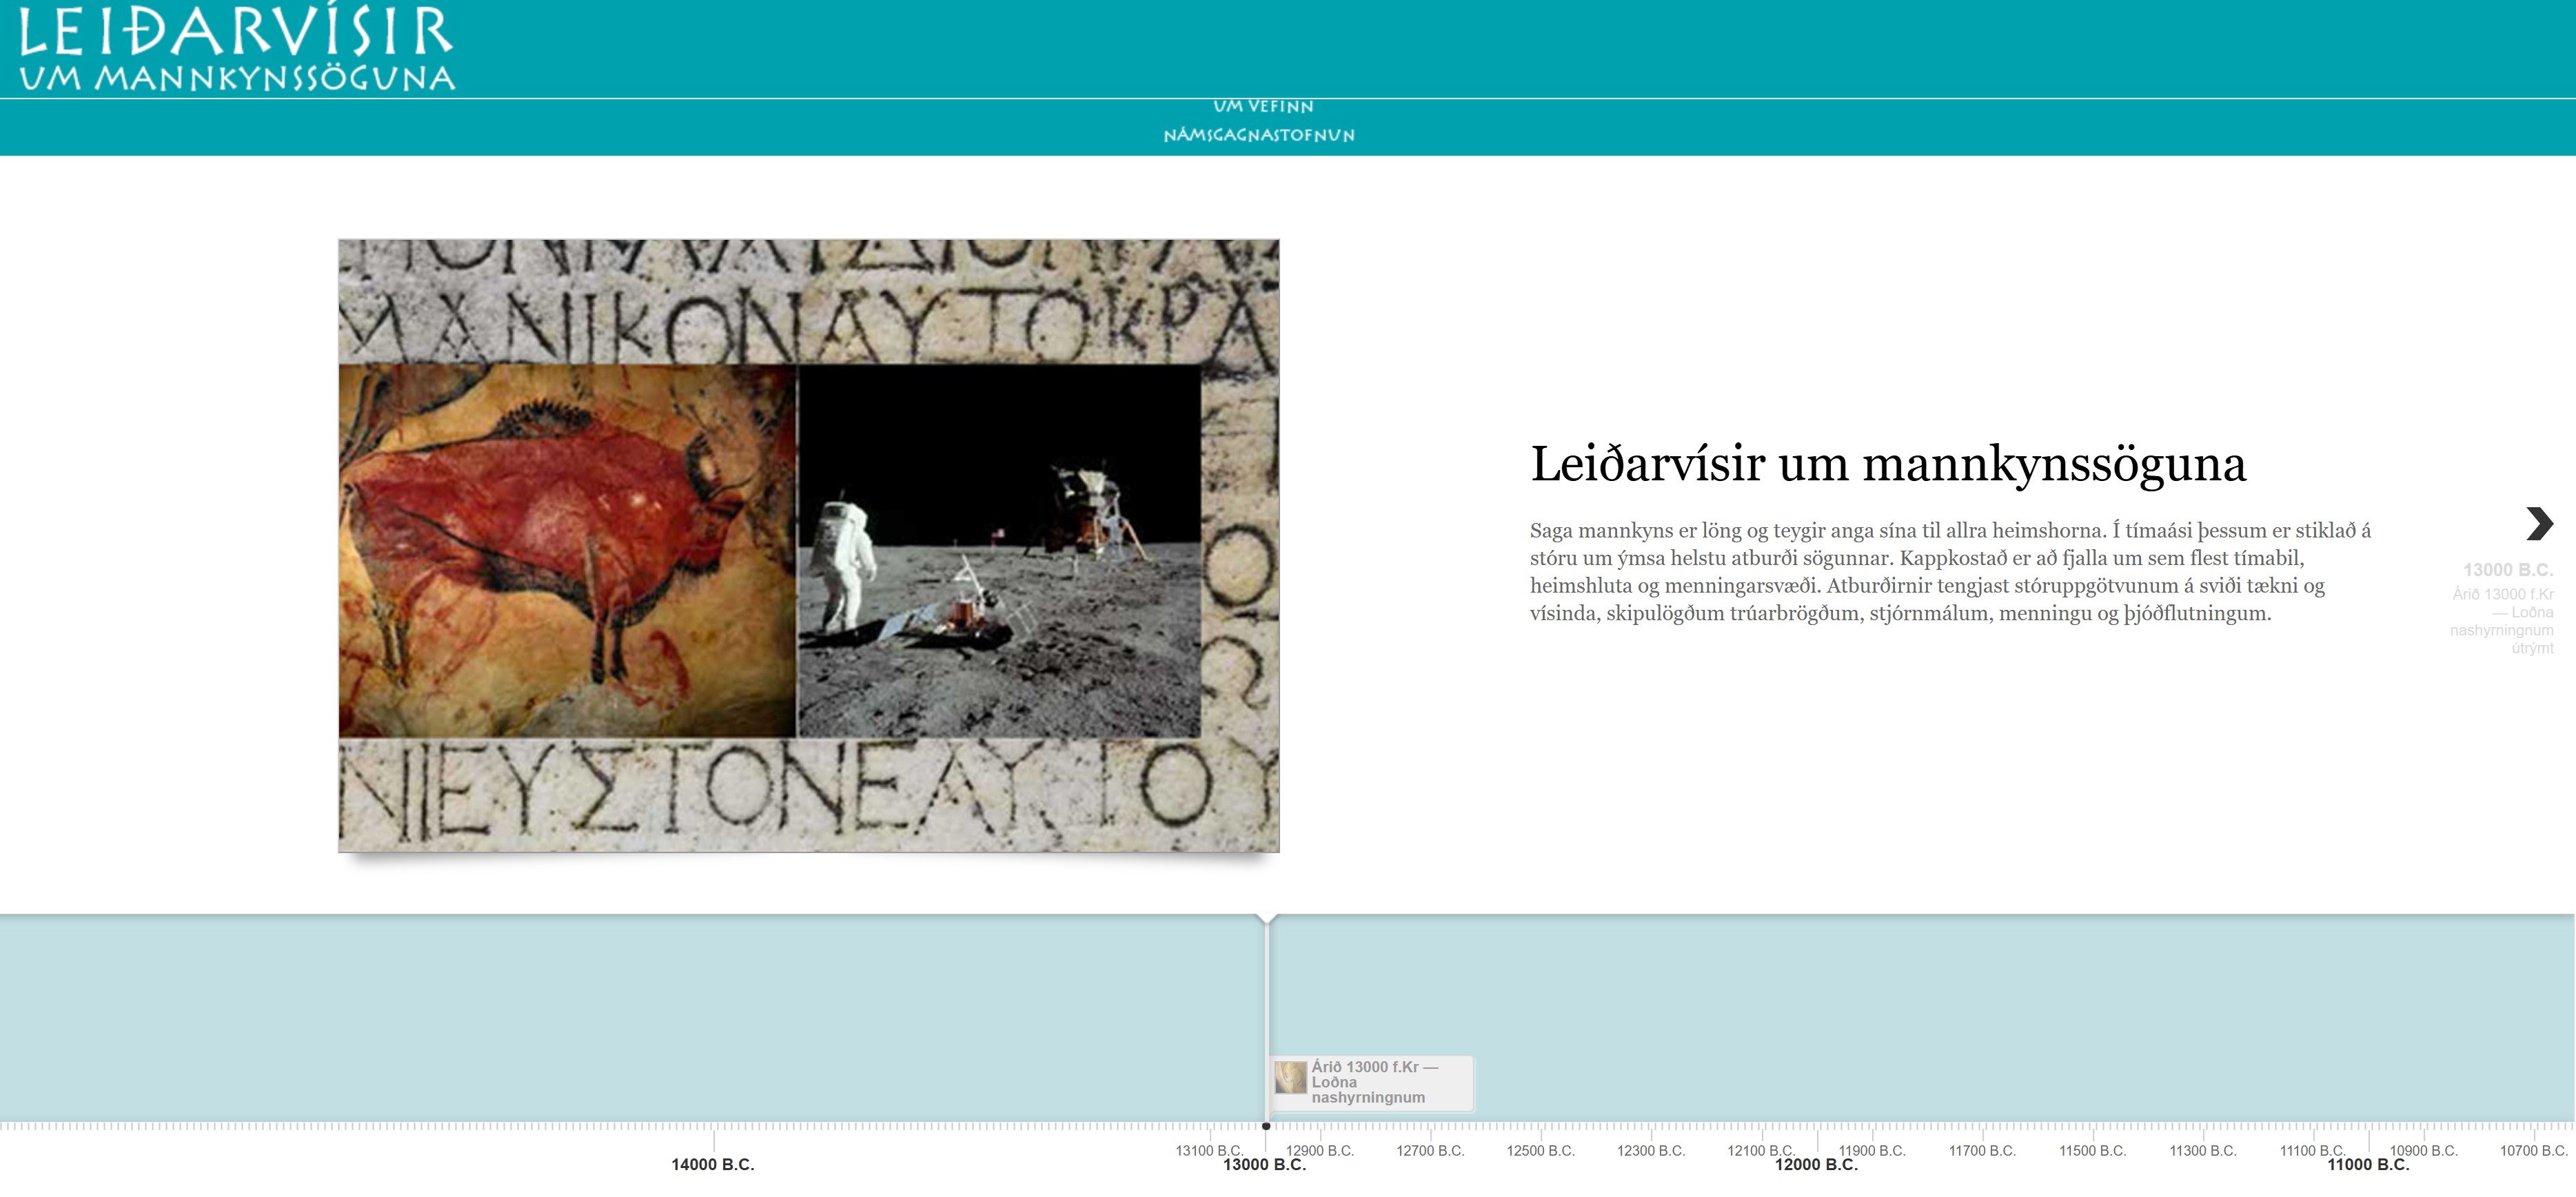This screenshot has width=2576, height=1197.
Task: Click the 10900 B.C. tick label
Action: point(2423,1151)
